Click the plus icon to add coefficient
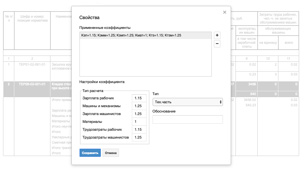 [x=217, y=35]
